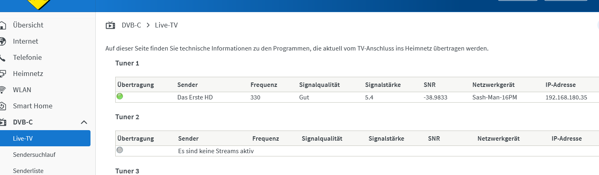Collapse the DVB-C menu chevron

click(84, 122)
